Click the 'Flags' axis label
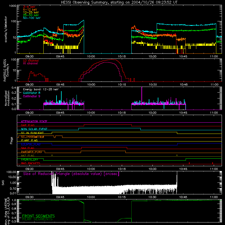The image size is (225, 225). point(12,140)
